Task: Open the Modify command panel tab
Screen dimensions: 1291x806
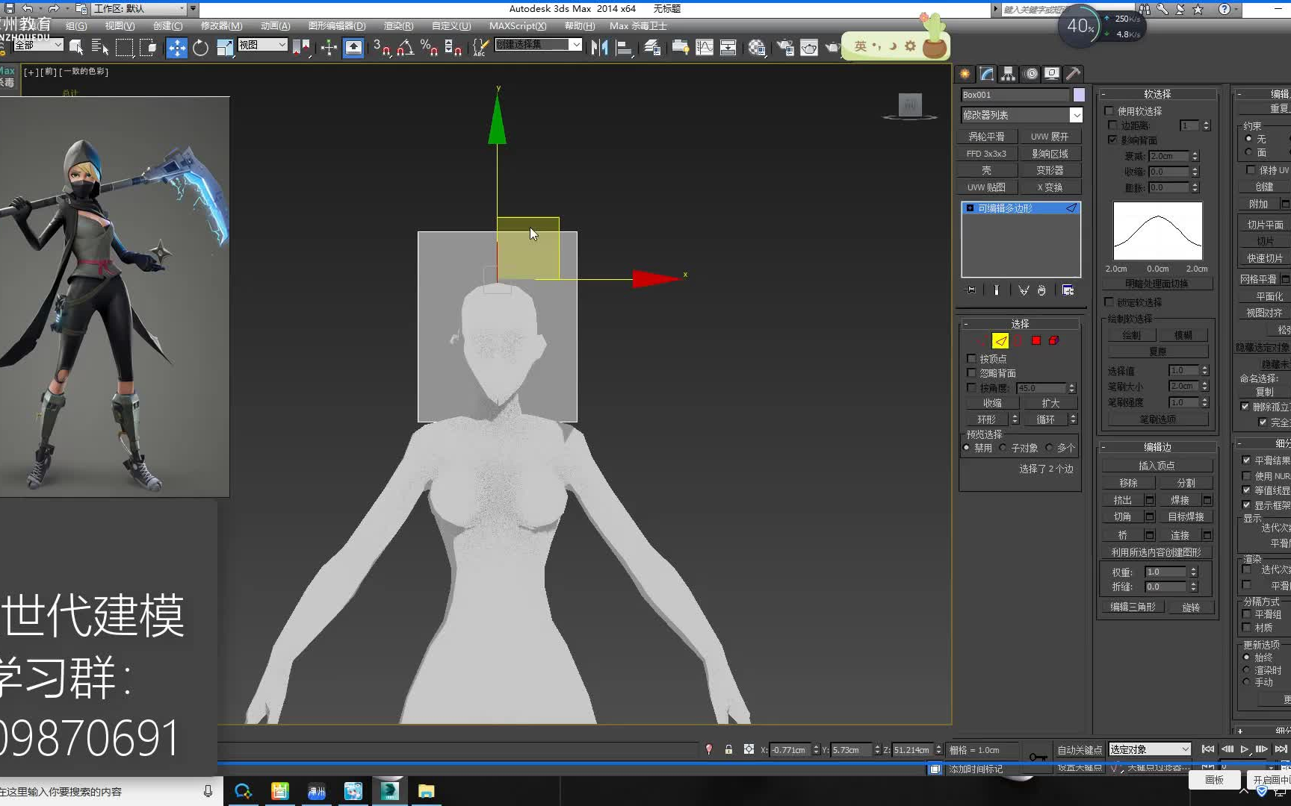Action: (987, 73)
